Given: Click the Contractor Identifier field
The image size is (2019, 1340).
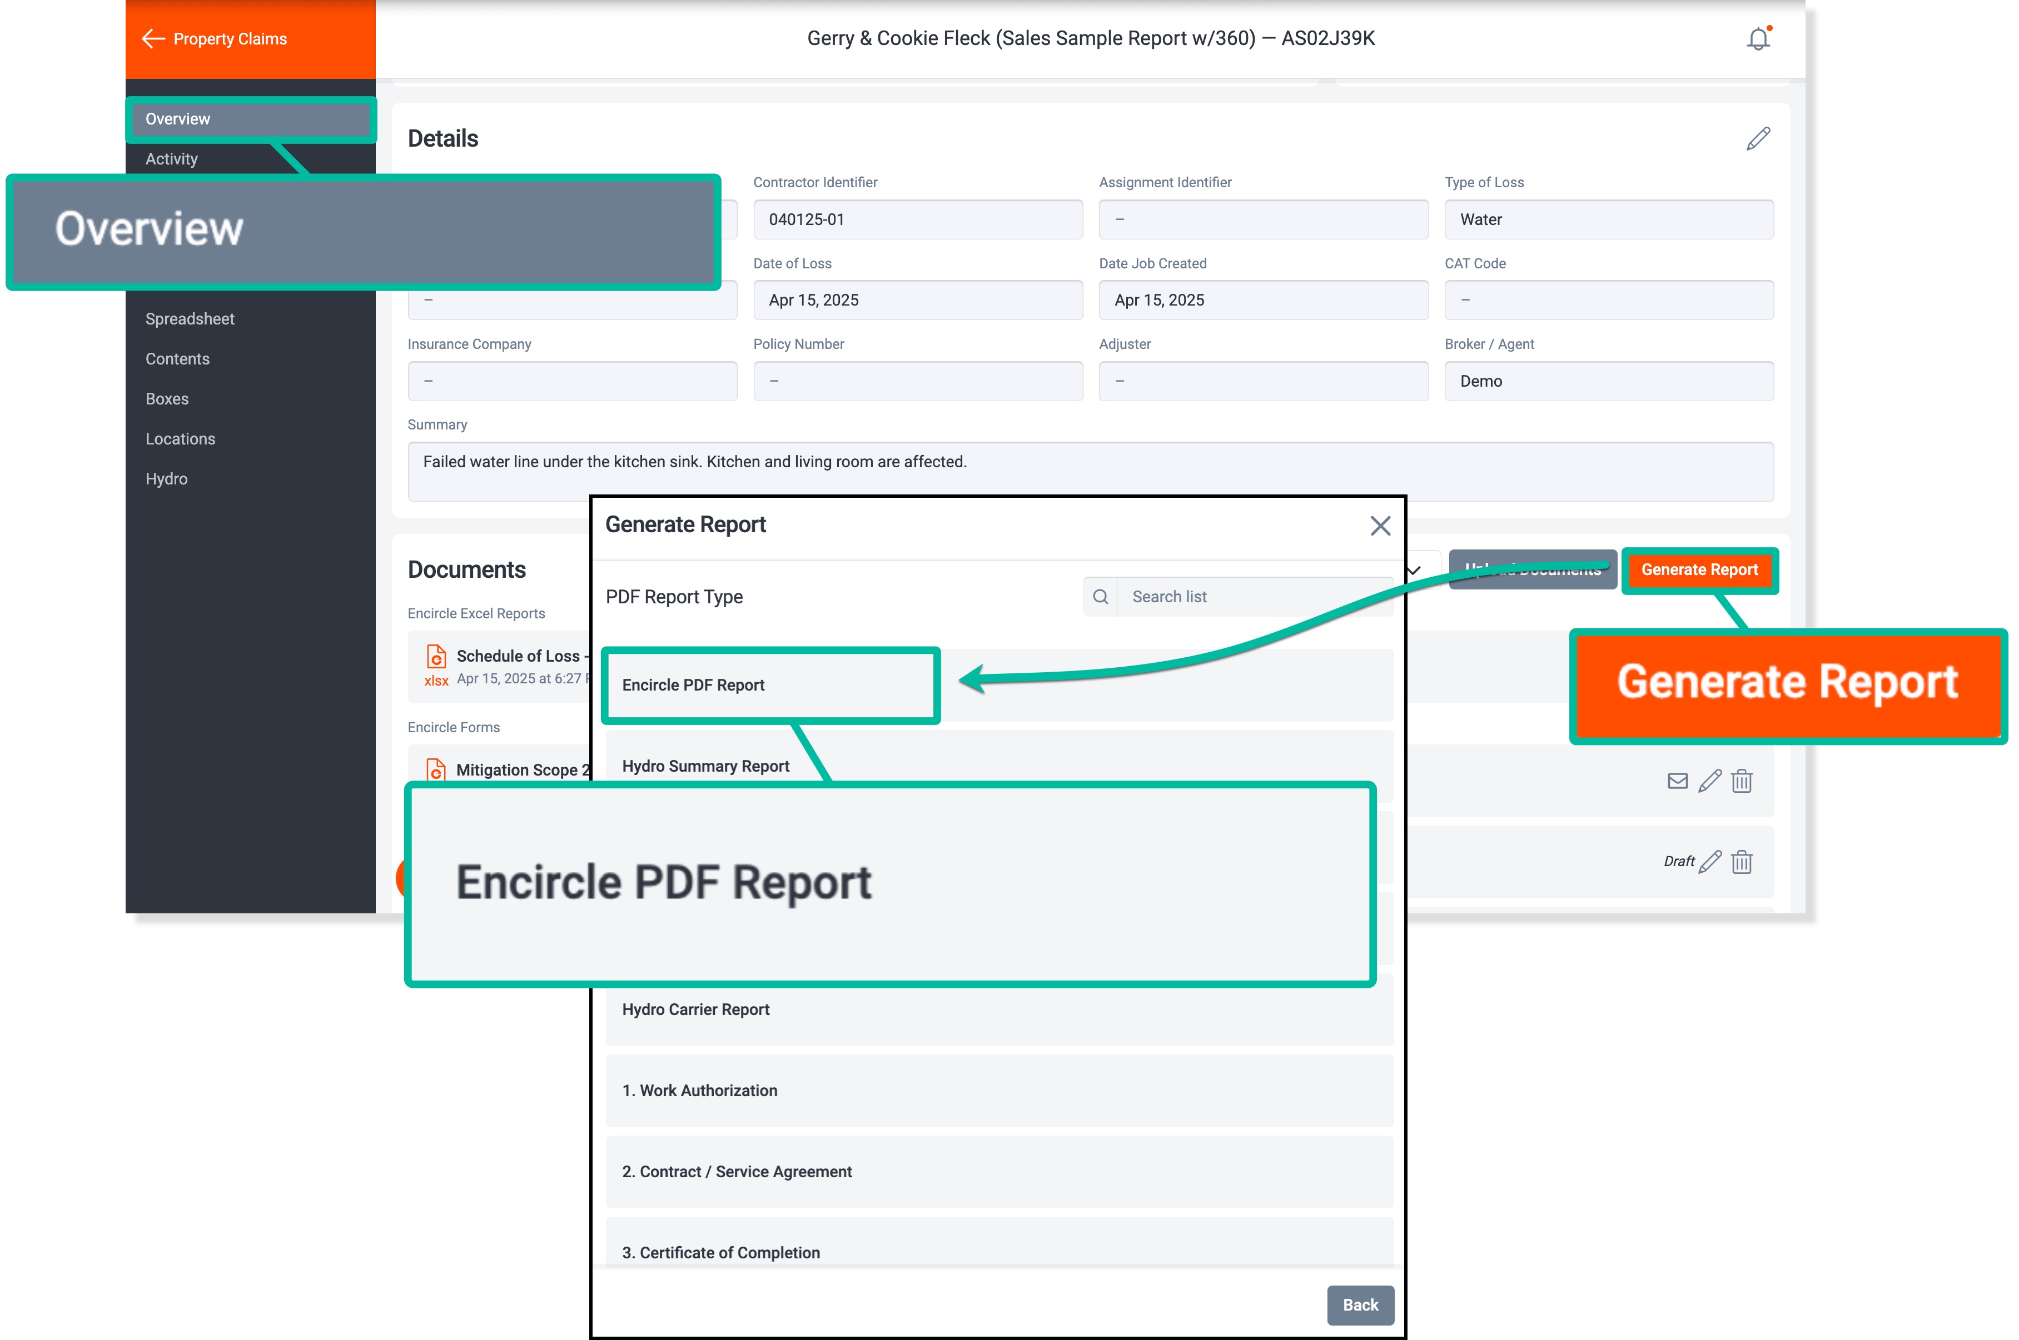Looking at the screenshot, I should (918, 219).
